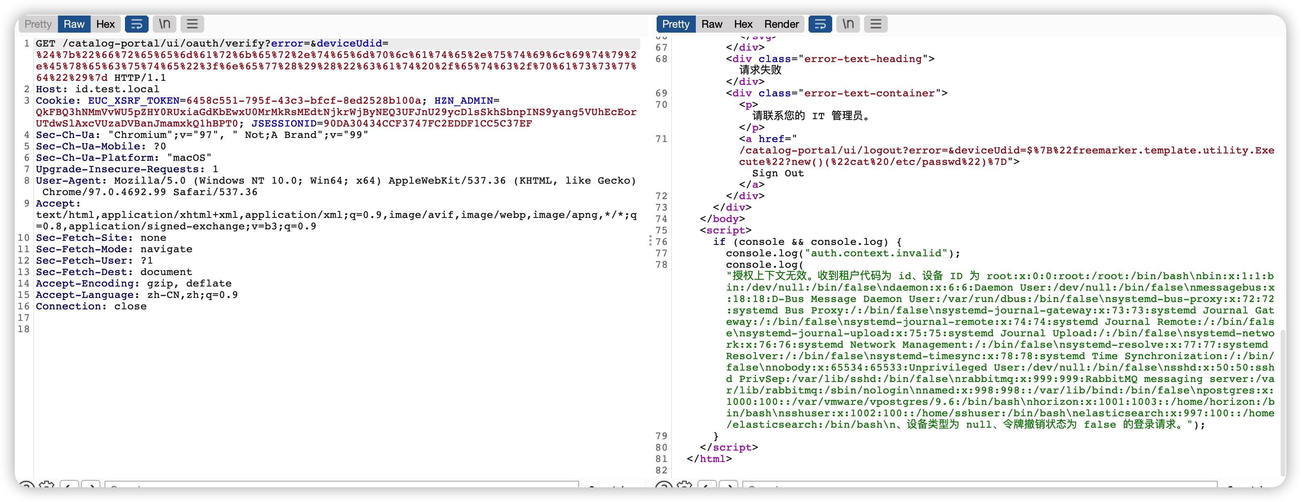The image size is (1301, 502).
Task: Open the request panel hamburger options menu
Action: pos(192,24)
